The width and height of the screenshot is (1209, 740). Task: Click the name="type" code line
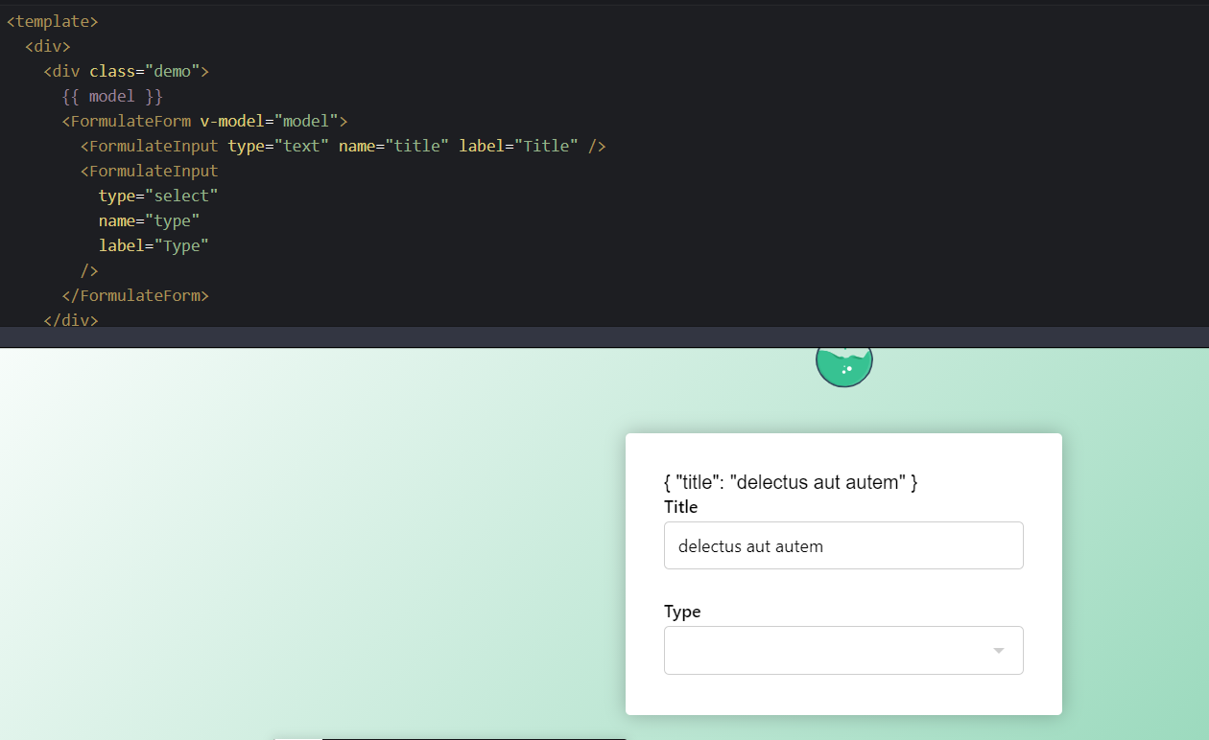(x=149, y=220)
